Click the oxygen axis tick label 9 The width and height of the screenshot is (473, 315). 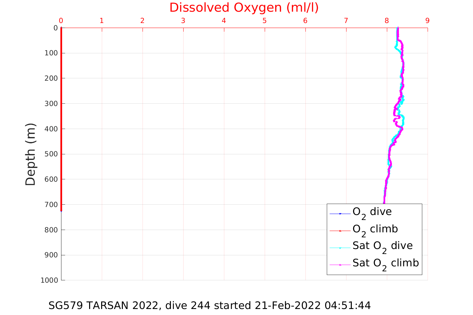tap(428, 21)
